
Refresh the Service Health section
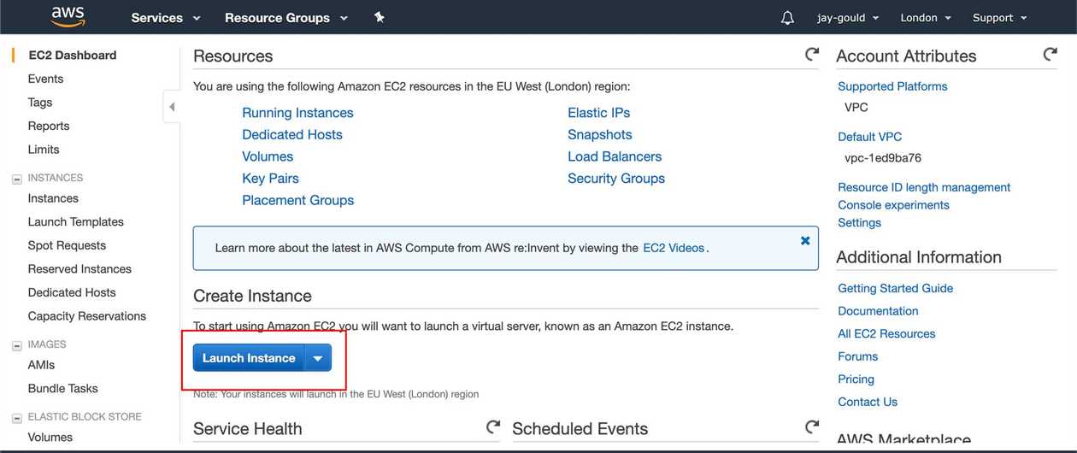[x=493, y=427]
